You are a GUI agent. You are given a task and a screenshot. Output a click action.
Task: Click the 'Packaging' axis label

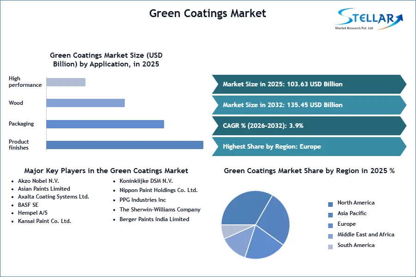pos(21,124)
